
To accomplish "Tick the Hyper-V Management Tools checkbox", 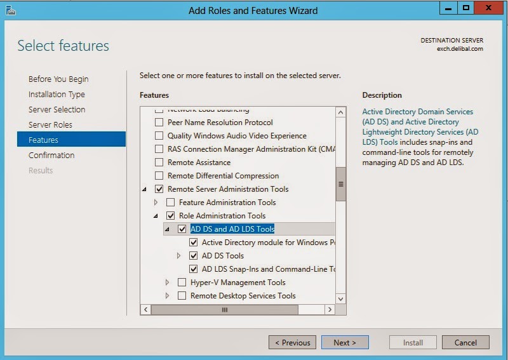I will 182,283.
